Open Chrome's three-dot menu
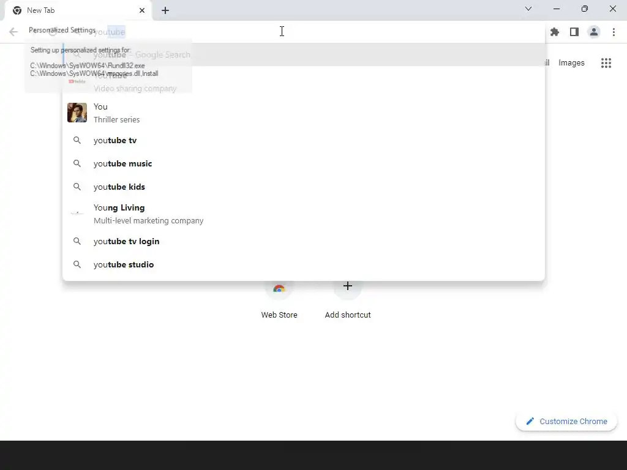This screenshot has height=470, width=627. [x=614, y=32]
